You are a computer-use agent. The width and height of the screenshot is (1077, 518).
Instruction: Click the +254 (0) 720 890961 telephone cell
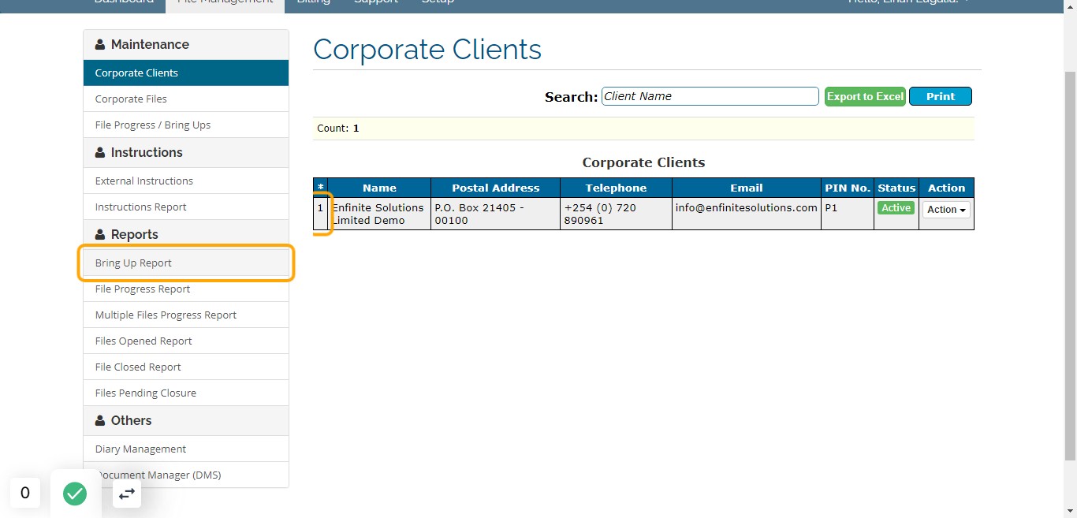[x=616, y=214]
